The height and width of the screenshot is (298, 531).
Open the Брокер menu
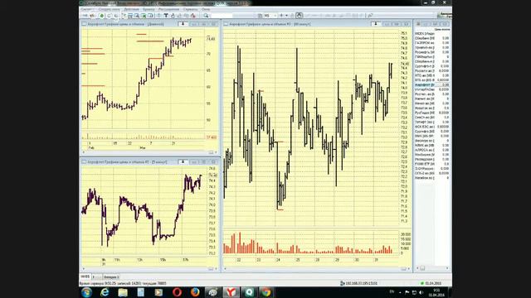pyautogui.click(x=149, y=9)
